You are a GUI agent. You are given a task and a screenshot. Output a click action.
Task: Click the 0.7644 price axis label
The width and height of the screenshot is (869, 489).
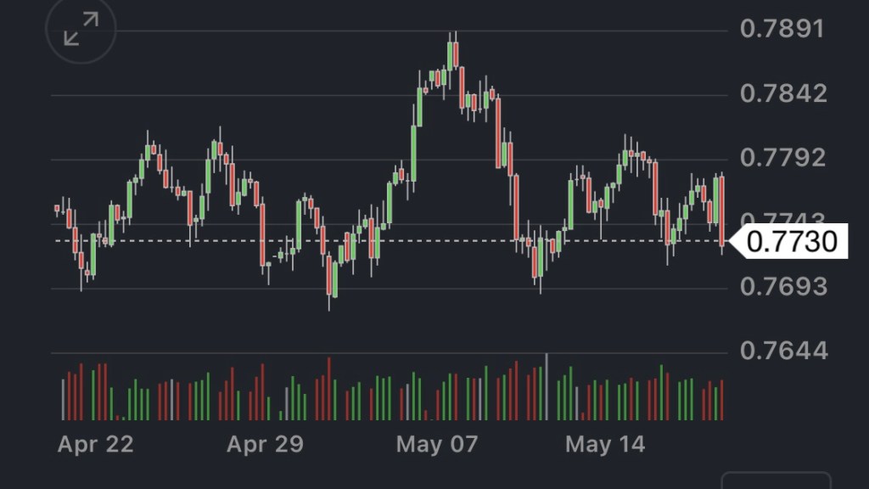click(x=783, y=350)
